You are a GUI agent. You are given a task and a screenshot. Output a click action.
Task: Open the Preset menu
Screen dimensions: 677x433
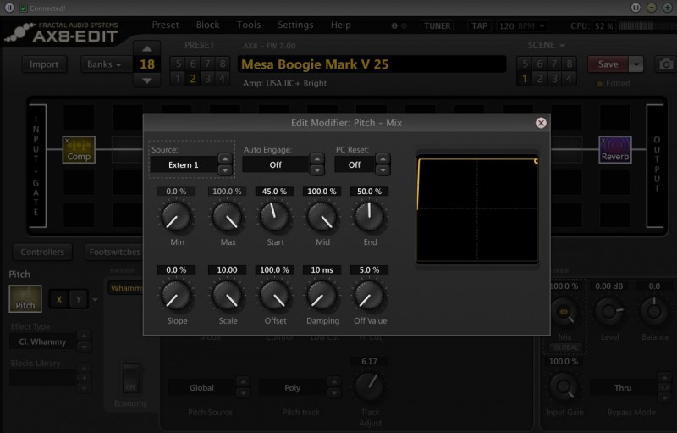click(165, 25)
